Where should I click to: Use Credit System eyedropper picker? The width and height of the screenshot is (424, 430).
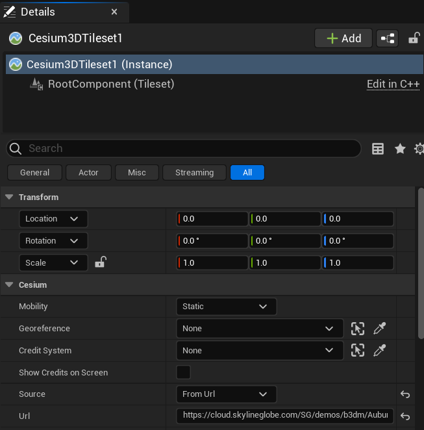tap(380, 351)
